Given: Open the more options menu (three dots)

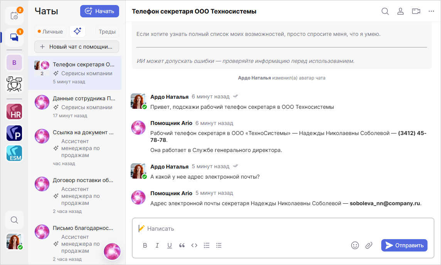Looking at the screenshot, I should pos(431,11).
